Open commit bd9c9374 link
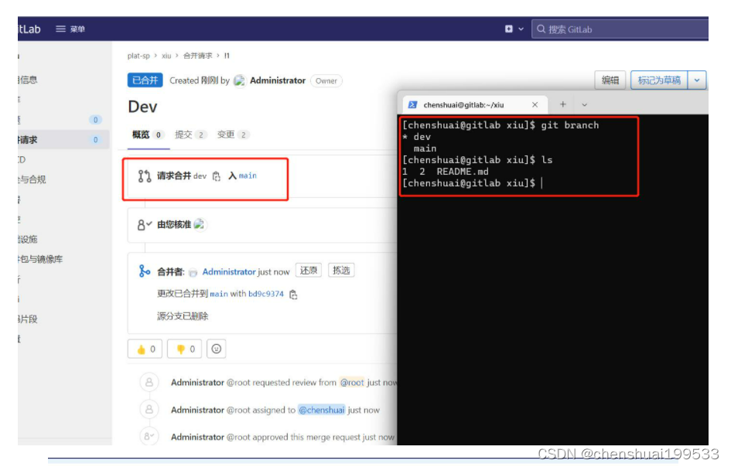 [x=266, y=294]
